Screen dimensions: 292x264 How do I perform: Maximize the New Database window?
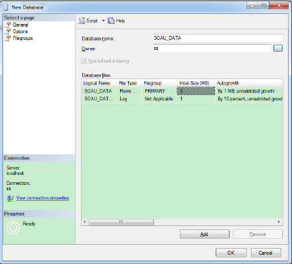click(x=263, y=5)
